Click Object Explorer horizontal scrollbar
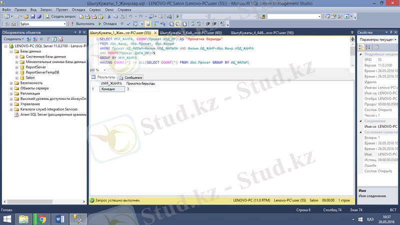This screenshot has width=400, height=225. [29, 201]
